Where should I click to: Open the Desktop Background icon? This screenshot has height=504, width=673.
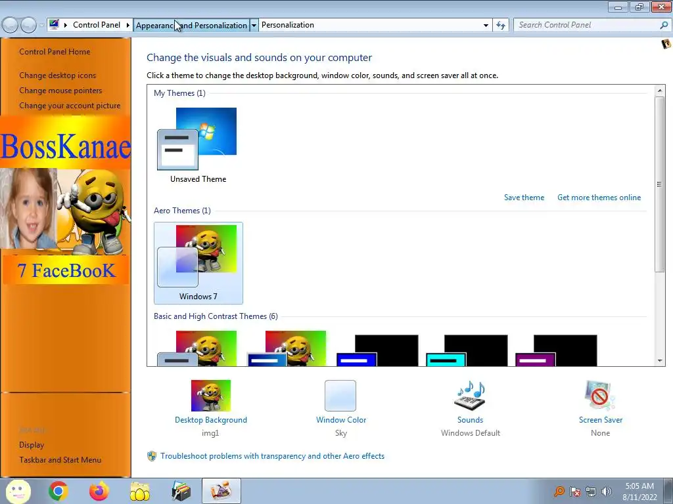point(211,395)
